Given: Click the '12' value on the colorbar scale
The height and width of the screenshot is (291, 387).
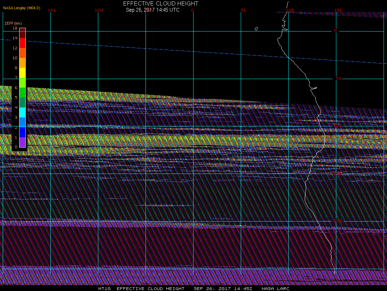Looking at the screenshot, I should tap(15, 48).
